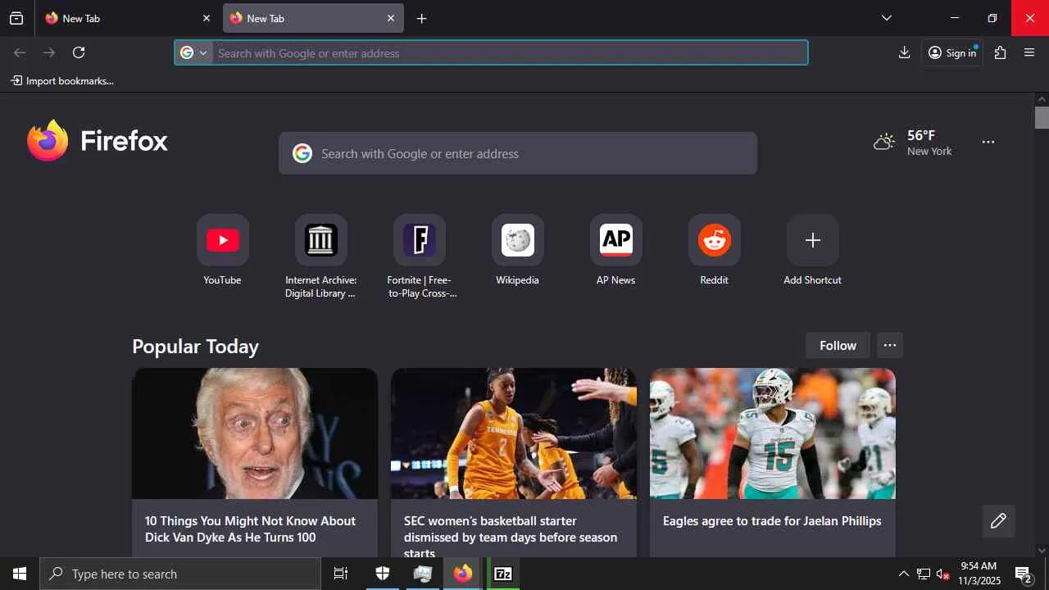Click the Firefox taskbar icon
The image size is (1049, 590).
pos(463,574)
